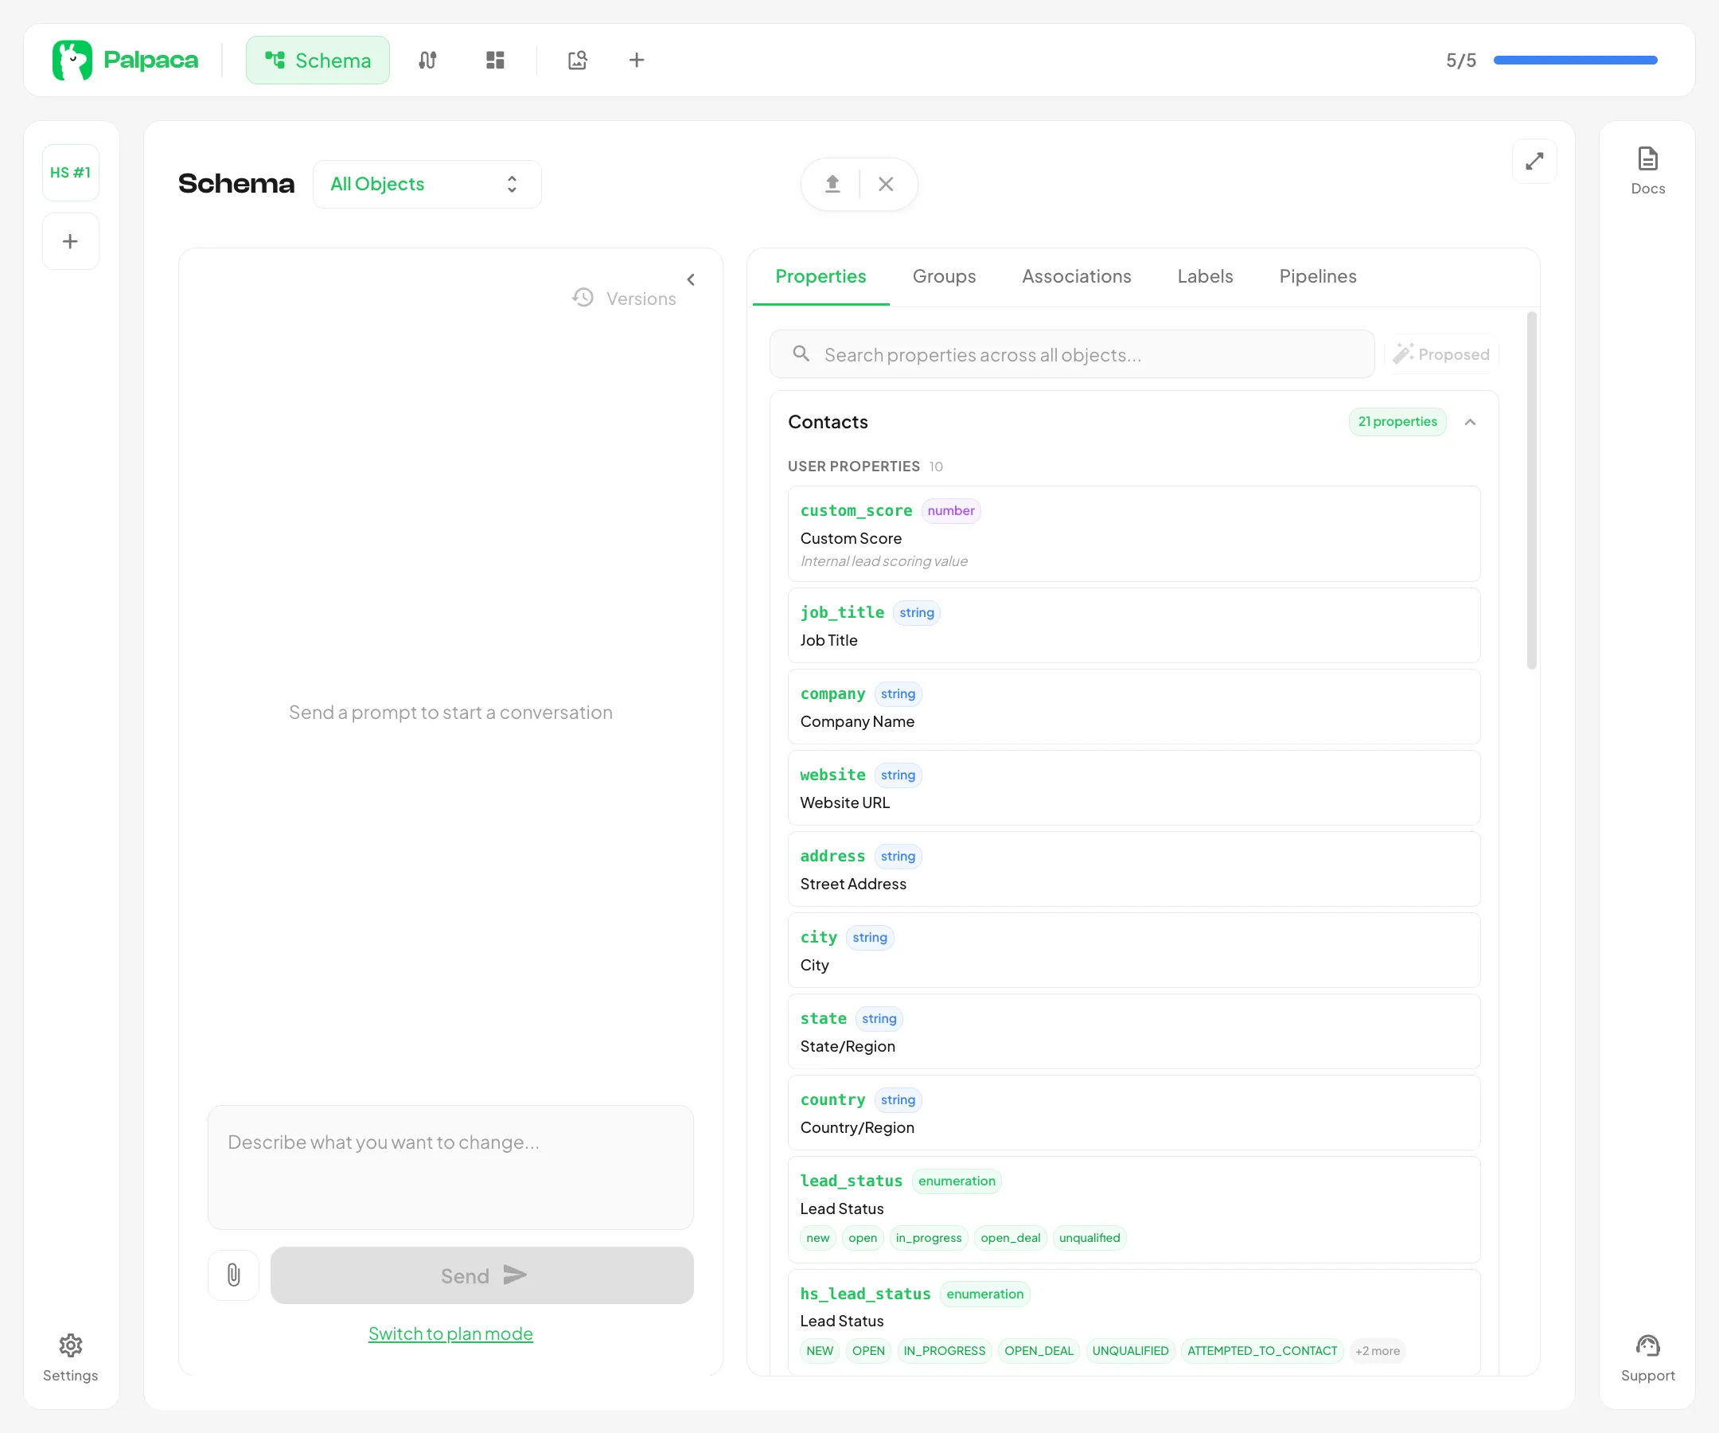Switch to the Associations tab
The image size is (1719, 1433).
(x=1076, y=277)
